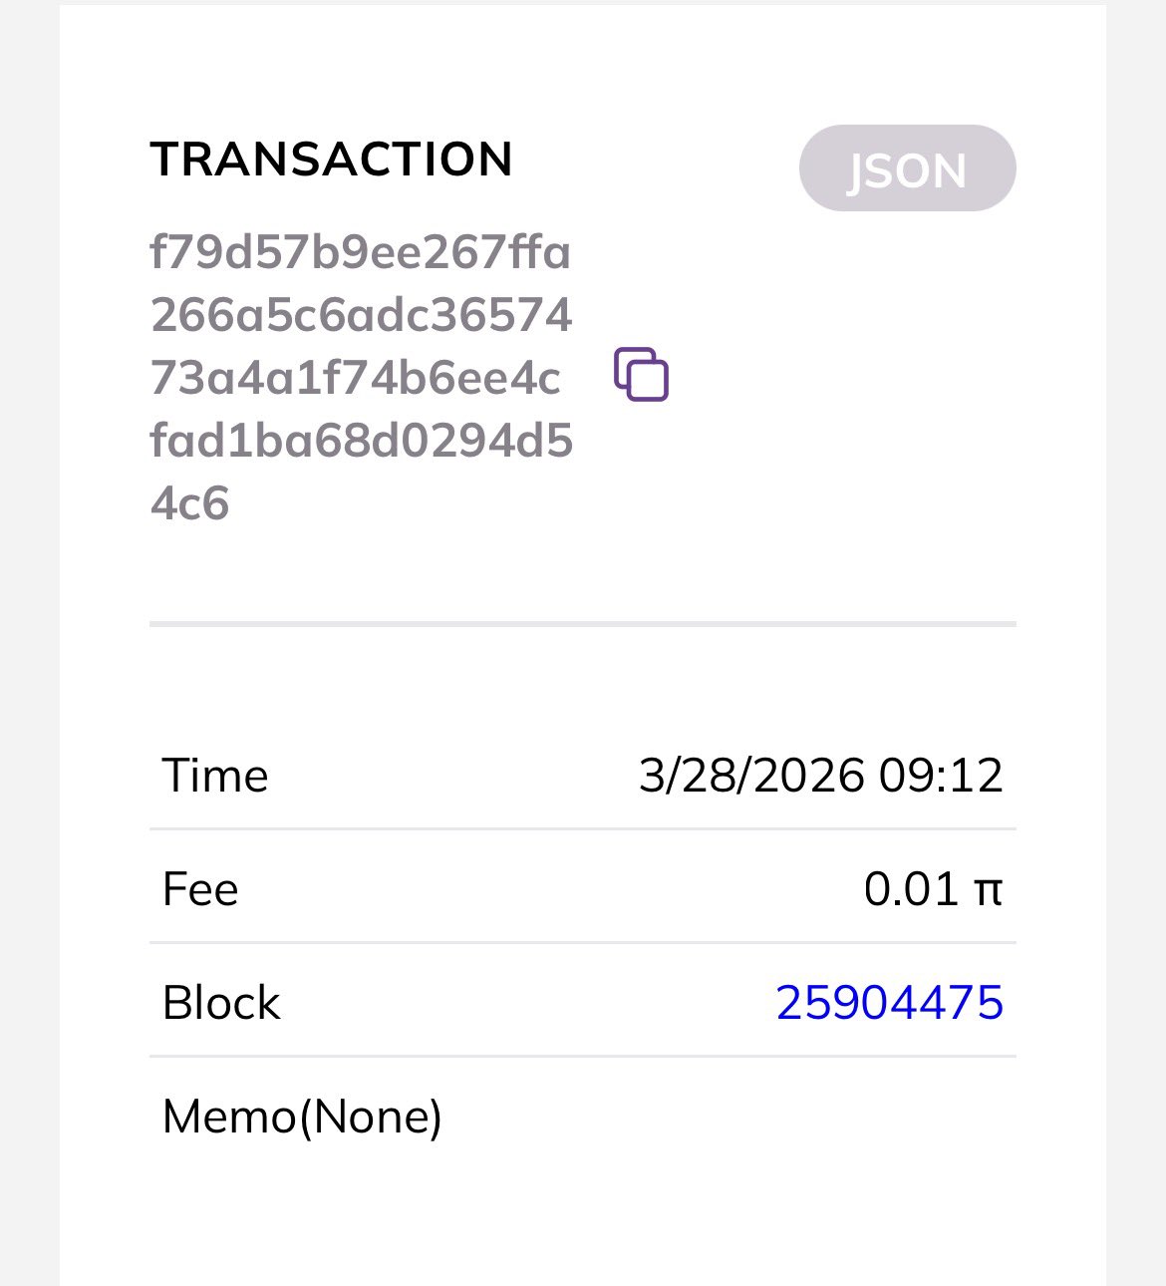
Task: Open block 25904475 link
Action: point(889,1002)
